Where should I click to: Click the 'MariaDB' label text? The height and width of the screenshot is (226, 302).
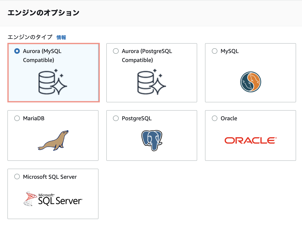click(x=34, y=118)
